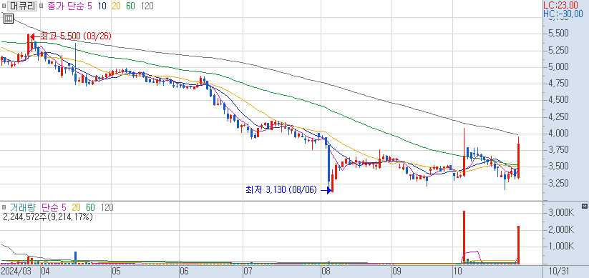Click the volume 60 average label
This screenshot has height=278, width=589.
(90, 207)
